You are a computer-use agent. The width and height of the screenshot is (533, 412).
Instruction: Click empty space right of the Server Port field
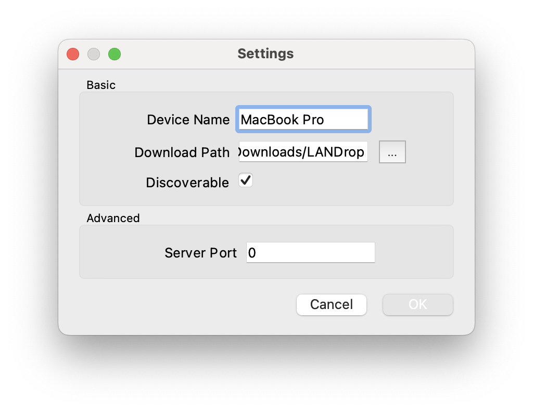coord(414,253)
